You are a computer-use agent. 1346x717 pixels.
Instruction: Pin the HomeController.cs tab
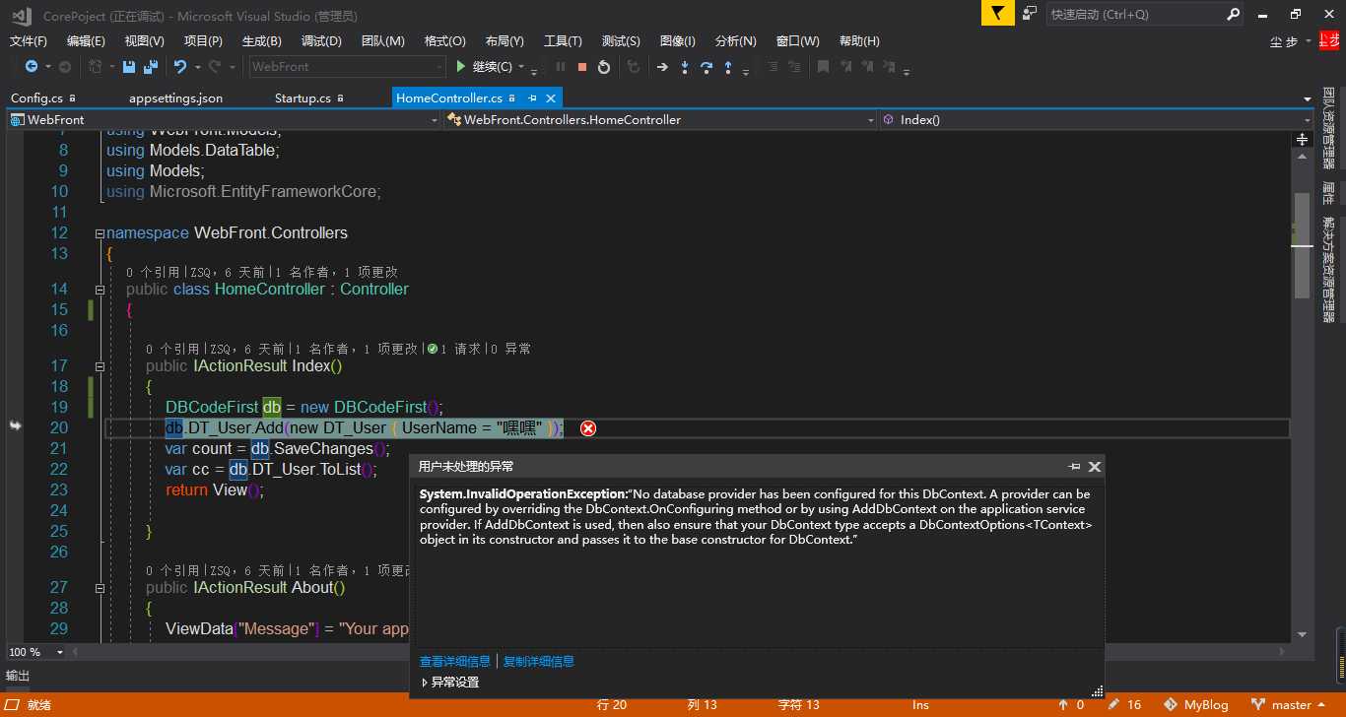[532, 98]
